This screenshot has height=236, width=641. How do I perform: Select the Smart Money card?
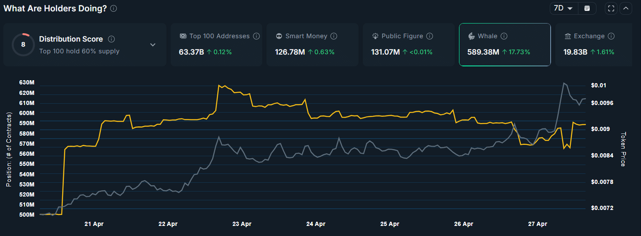(312, 45)
